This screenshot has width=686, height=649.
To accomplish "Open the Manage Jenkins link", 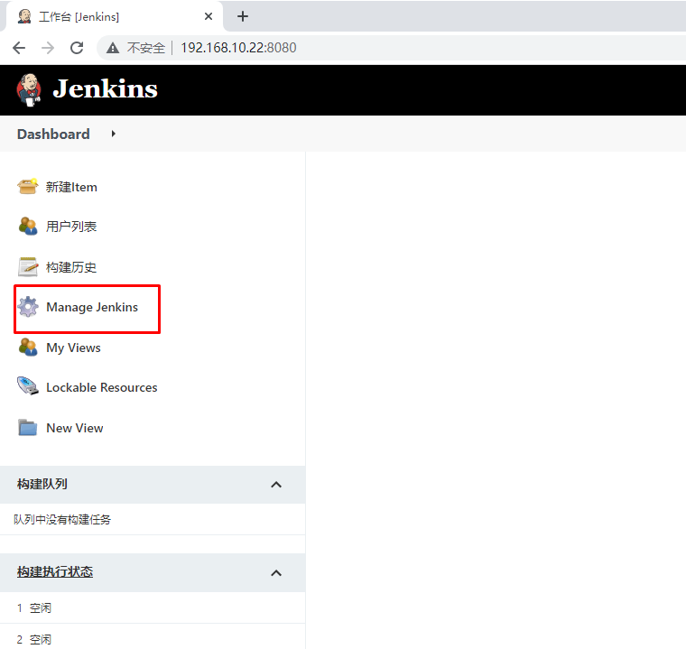I will (92, 307).
